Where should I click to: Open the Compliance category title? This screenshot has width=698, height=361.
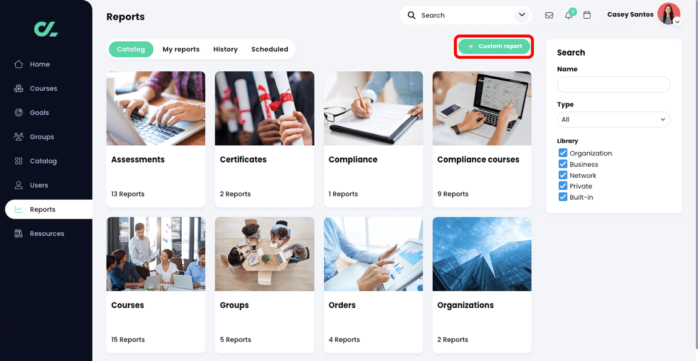353,160
